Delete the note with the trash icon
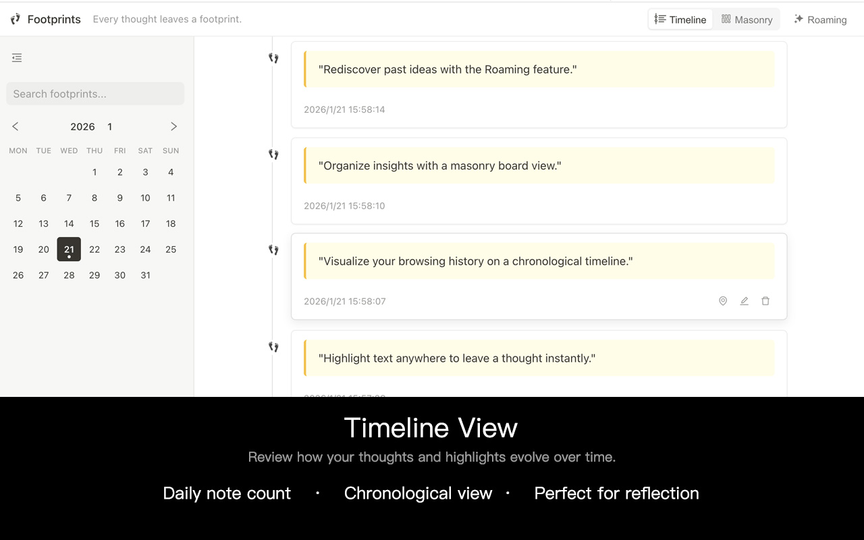 [x=766, y=301]
